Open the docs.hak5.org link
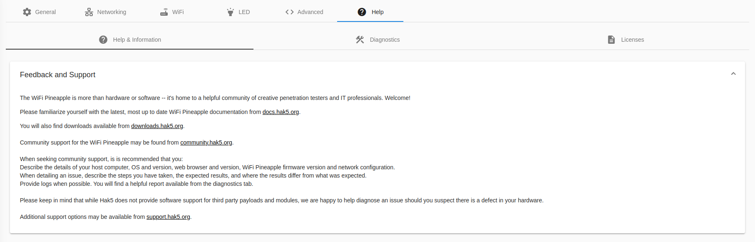This screenshot has height=242, width=755. [x=281, y=112]
